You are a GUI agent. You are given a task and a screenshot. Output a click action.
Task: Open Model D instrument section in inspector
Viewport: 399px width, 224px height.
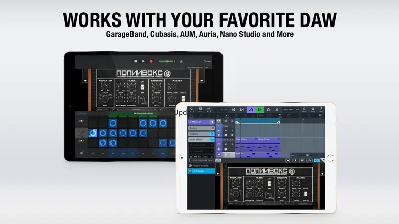(x=201, y=134)
